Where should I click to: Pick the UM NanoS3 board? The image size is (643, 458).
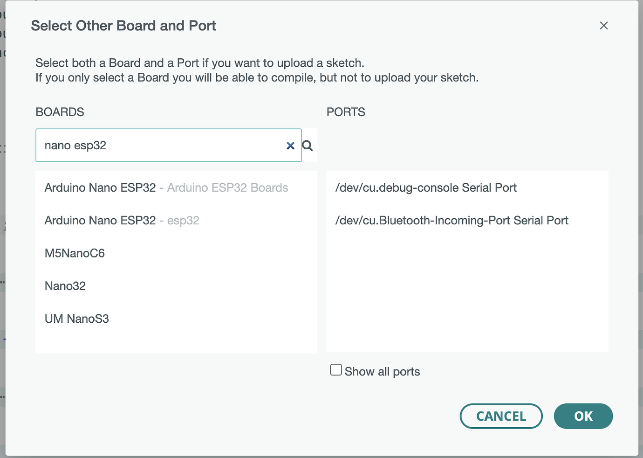coord(76,318)
